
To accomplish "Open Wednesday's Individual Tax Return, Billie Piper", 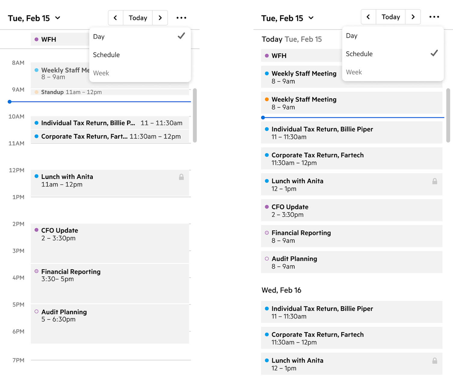I will (352, 312).
